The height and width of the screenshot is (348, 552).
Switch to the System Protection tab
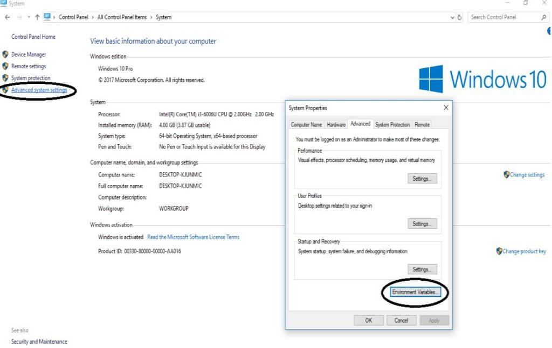(392, 125)
